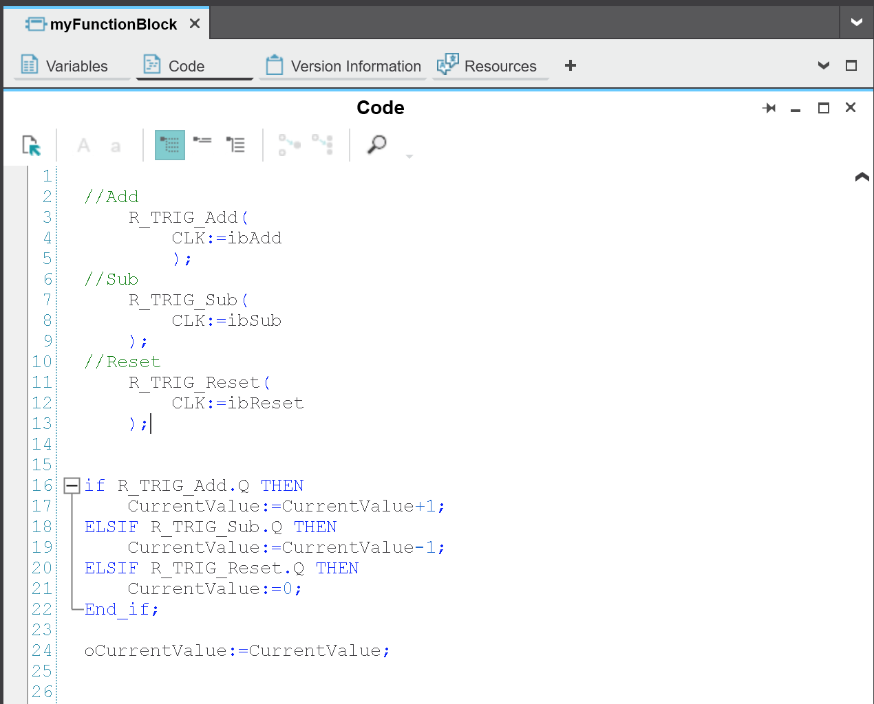Maximize the editor tab area
The image size is (874, 704).
(851, 65)
